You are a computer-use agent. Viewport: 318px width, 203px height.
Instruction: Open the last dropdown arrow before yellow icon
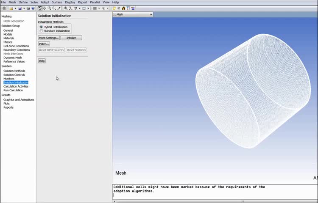(x=108, y=8)
